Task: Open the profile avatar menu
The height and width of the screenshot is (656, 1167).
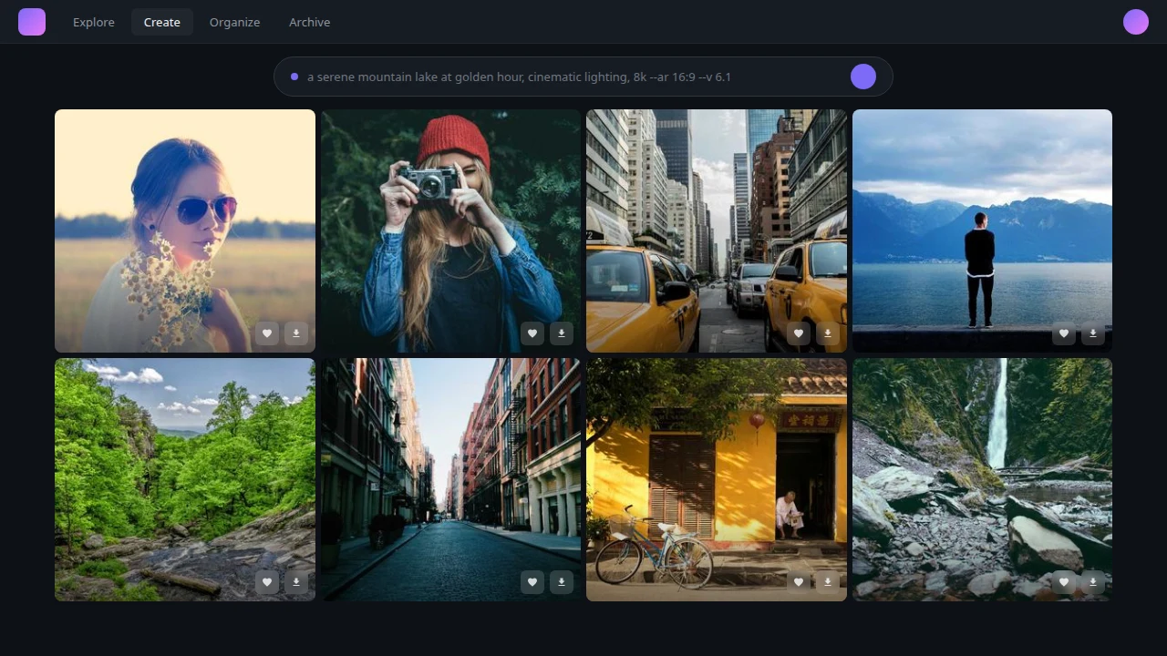Action: click(x=1136, y=22)
